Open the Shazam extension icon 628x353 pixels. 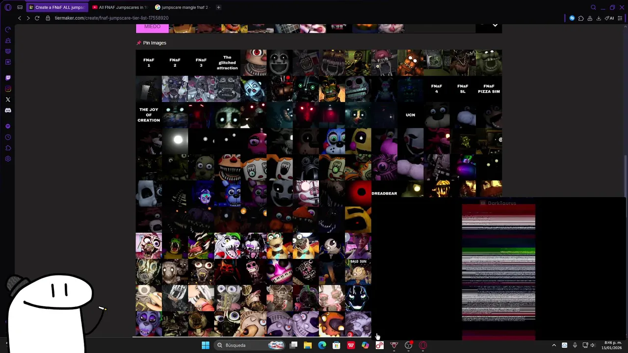572,18
